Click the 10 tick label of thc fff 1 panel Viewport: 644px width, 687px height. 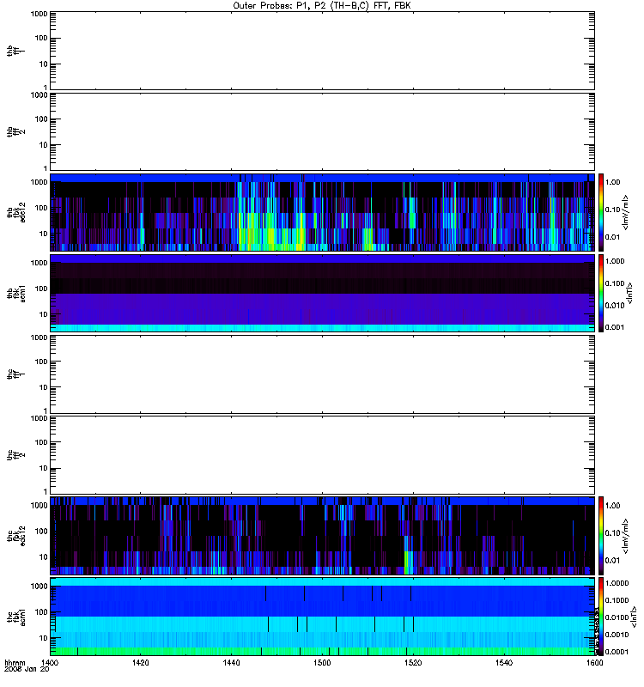pos(44,388)
